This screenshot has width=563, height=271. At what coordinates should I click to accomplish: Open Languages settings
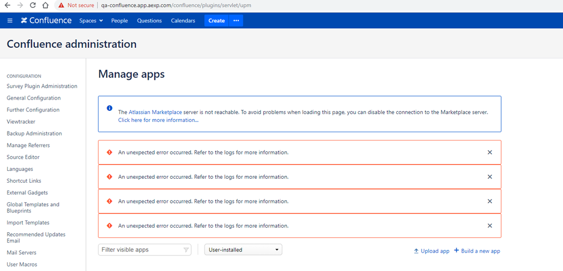tap(20, 169)
